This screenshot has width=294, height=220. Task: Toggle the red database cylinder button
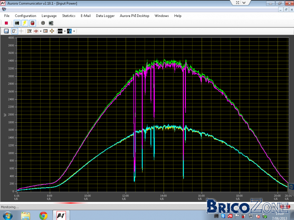32,23
